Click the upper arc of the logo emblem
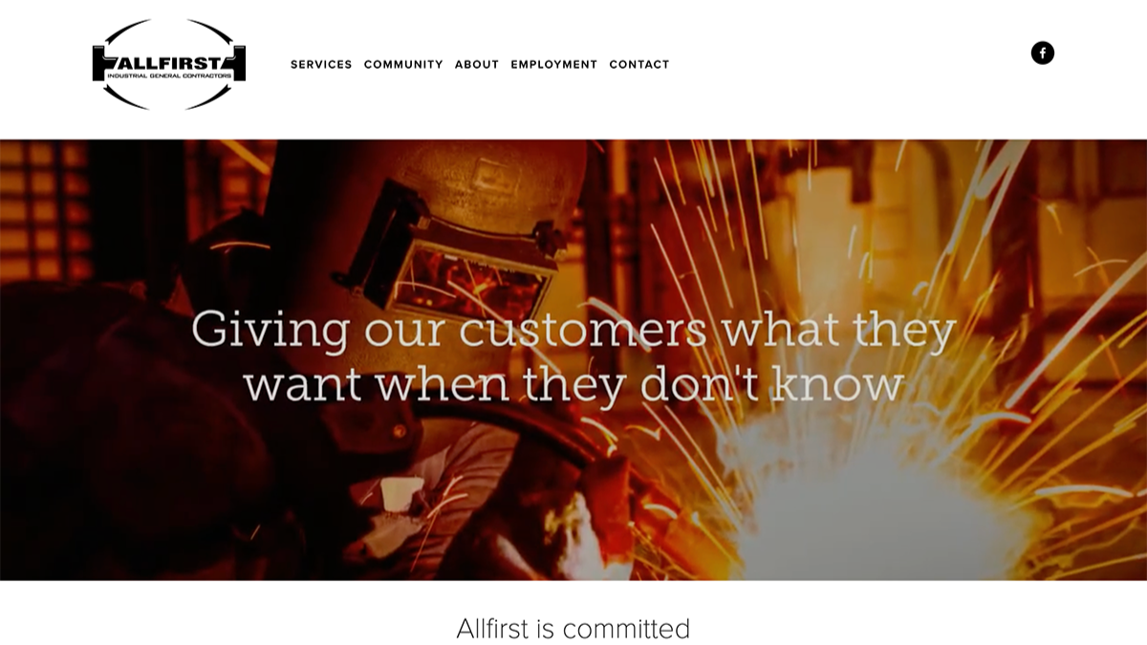1147x645 pixels. tap(169, 29)
